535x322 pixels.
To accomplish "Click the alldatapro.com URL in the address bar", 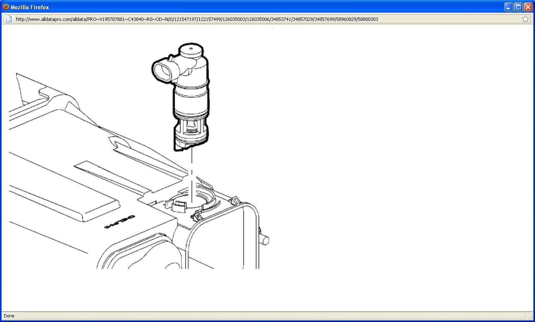I will click(x=197, y=19).
